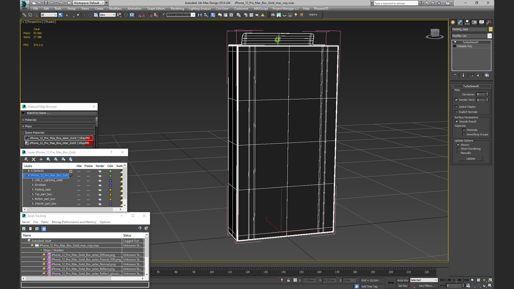Open the Create command panel tab
This screenshot has height=289, width=514.
[453, 22]
